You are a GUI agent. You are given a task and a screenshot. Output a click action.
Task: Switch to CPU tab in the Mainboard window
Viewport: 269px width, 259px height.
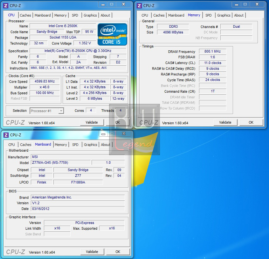11,145
